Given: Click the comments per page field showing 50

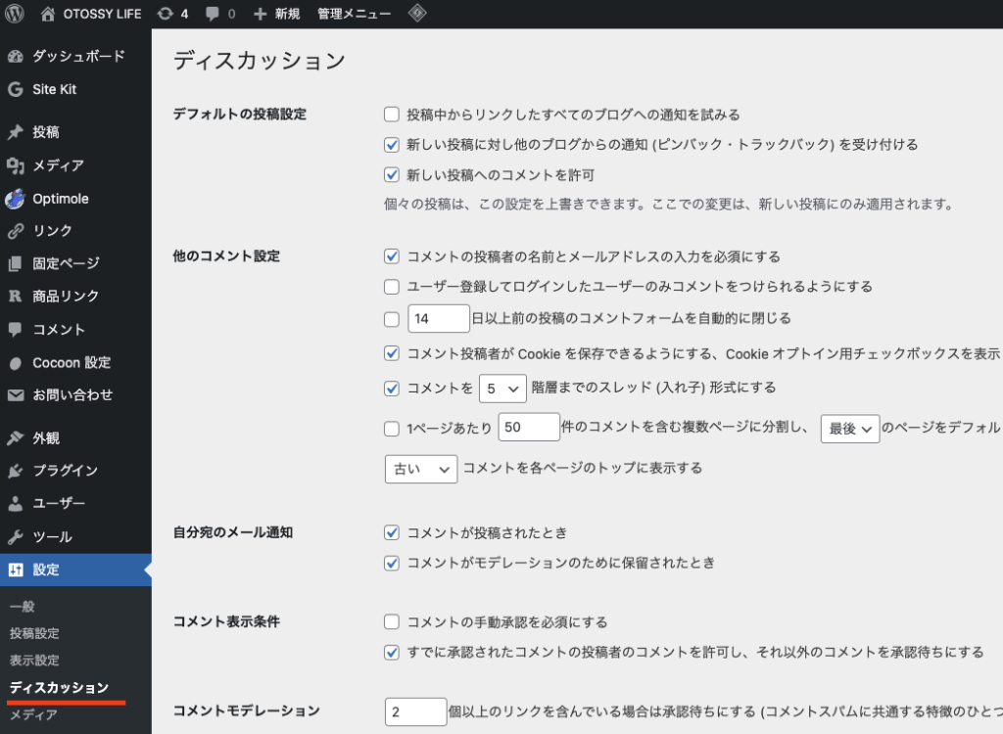Looking at the screenshot, I should (x=528, y=428).
